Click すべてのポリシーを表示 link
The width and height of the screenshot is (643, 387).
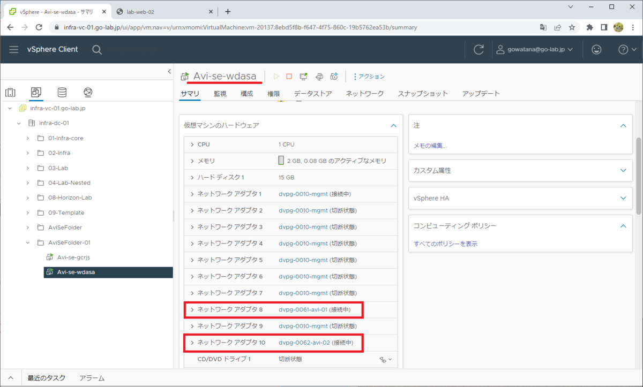point(445,244)
